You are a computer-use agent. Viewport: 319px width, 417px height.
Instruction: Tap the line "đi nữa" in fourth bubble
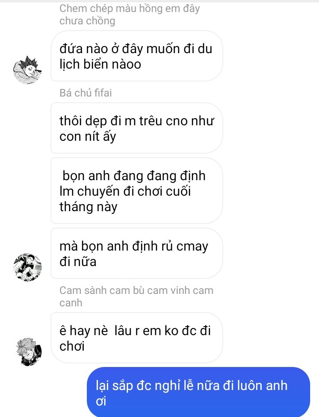coord(78,262)
